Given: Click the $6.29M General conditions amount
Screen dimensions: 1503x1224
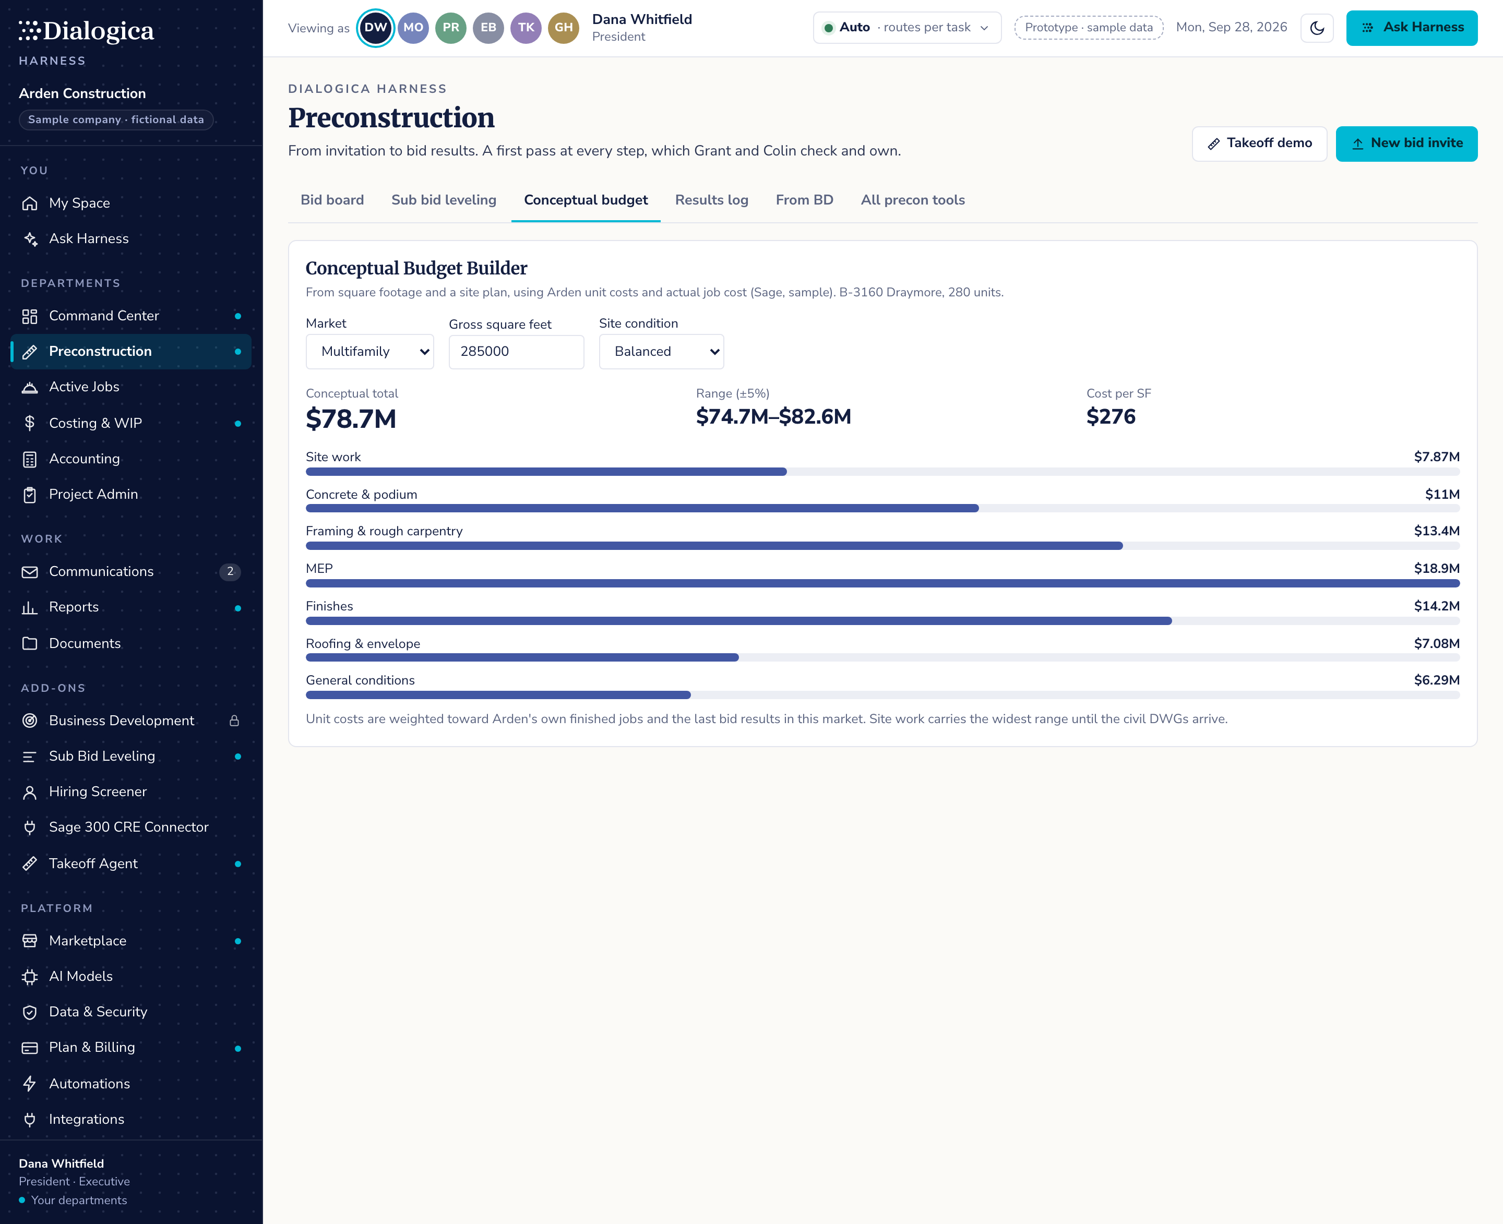Looking at the screenshot, I should (1437, 680).
